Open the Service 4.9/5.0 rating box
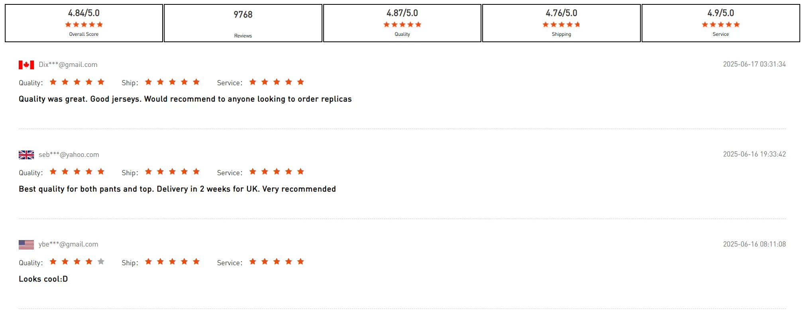The width and height of the screenshot is (807, 315). pos(721,23)
